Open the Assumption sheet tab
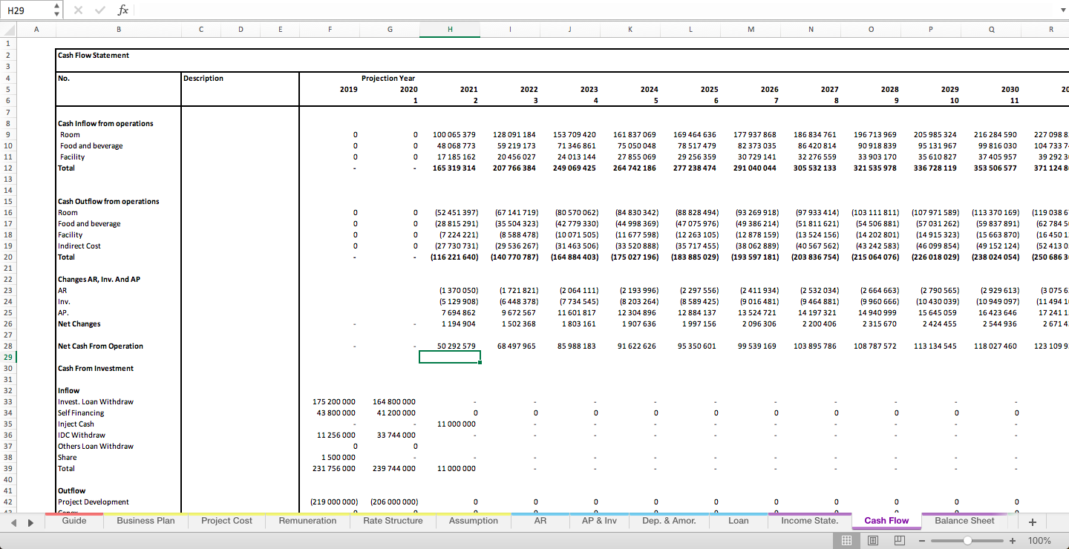Viewport: 1069px width, 549px height. (474, 521)
